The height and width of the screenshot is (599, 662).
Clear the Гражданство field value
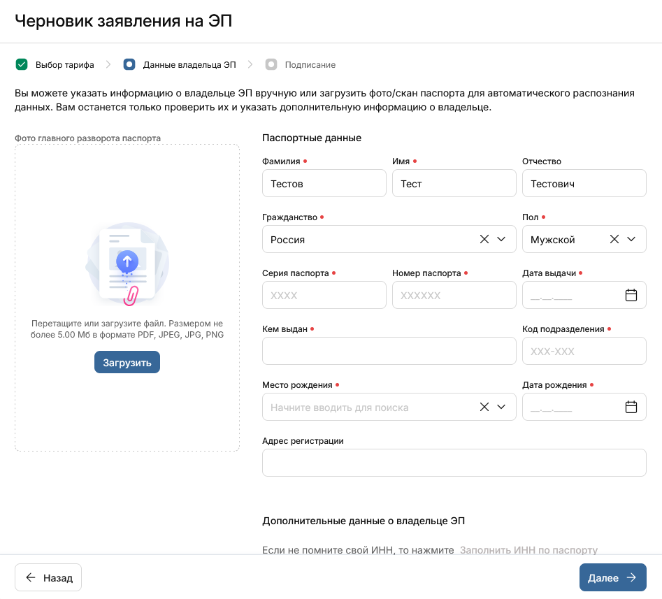484,240
